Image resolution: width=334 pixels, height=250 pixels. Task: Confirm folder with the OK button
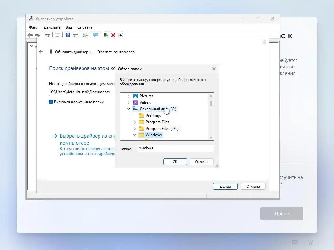click(x=175, y=161)
